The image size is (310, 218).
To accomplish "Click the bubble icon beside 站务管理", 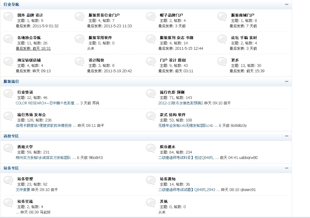I will click(x=8, y=180).
